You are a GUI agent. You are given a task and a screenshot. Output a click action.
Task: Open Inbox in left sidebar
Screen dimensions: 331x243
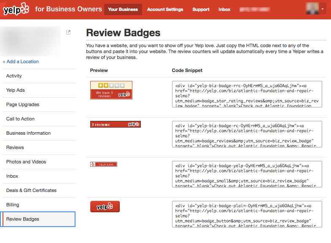(39, 176)
